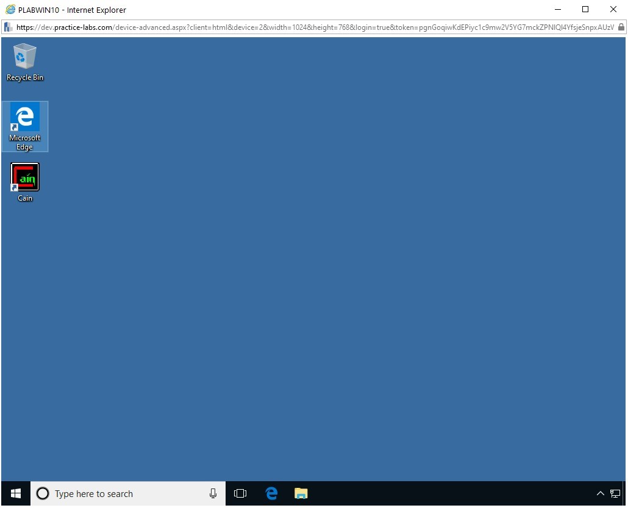Open File Explorer from the taskbar
The image size is (628, 508).
point(301,493)
